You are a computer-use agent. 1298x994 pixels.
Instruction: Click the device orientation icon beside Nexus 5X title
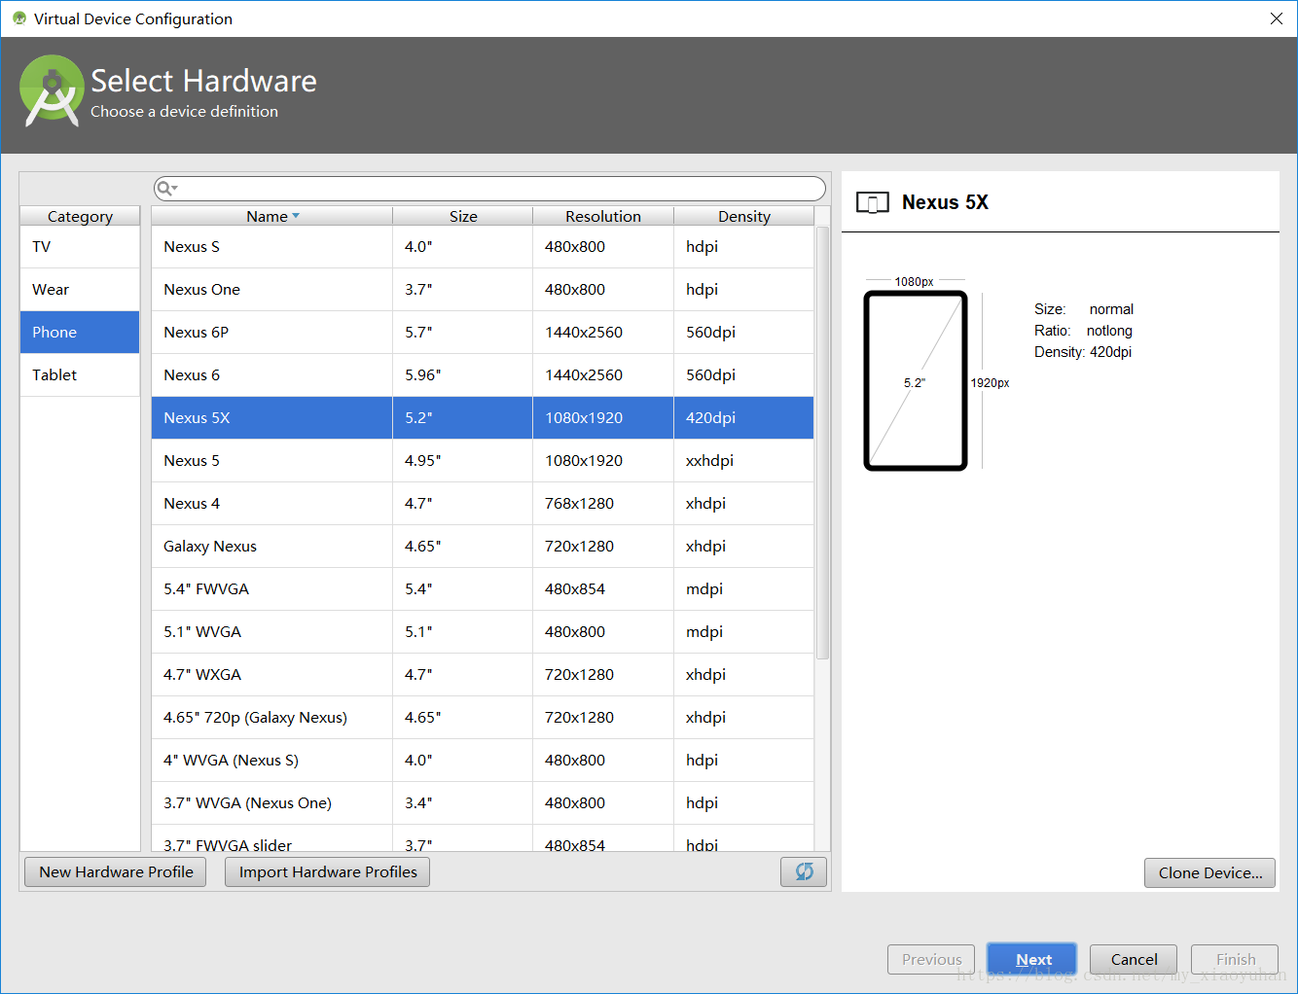873,202
